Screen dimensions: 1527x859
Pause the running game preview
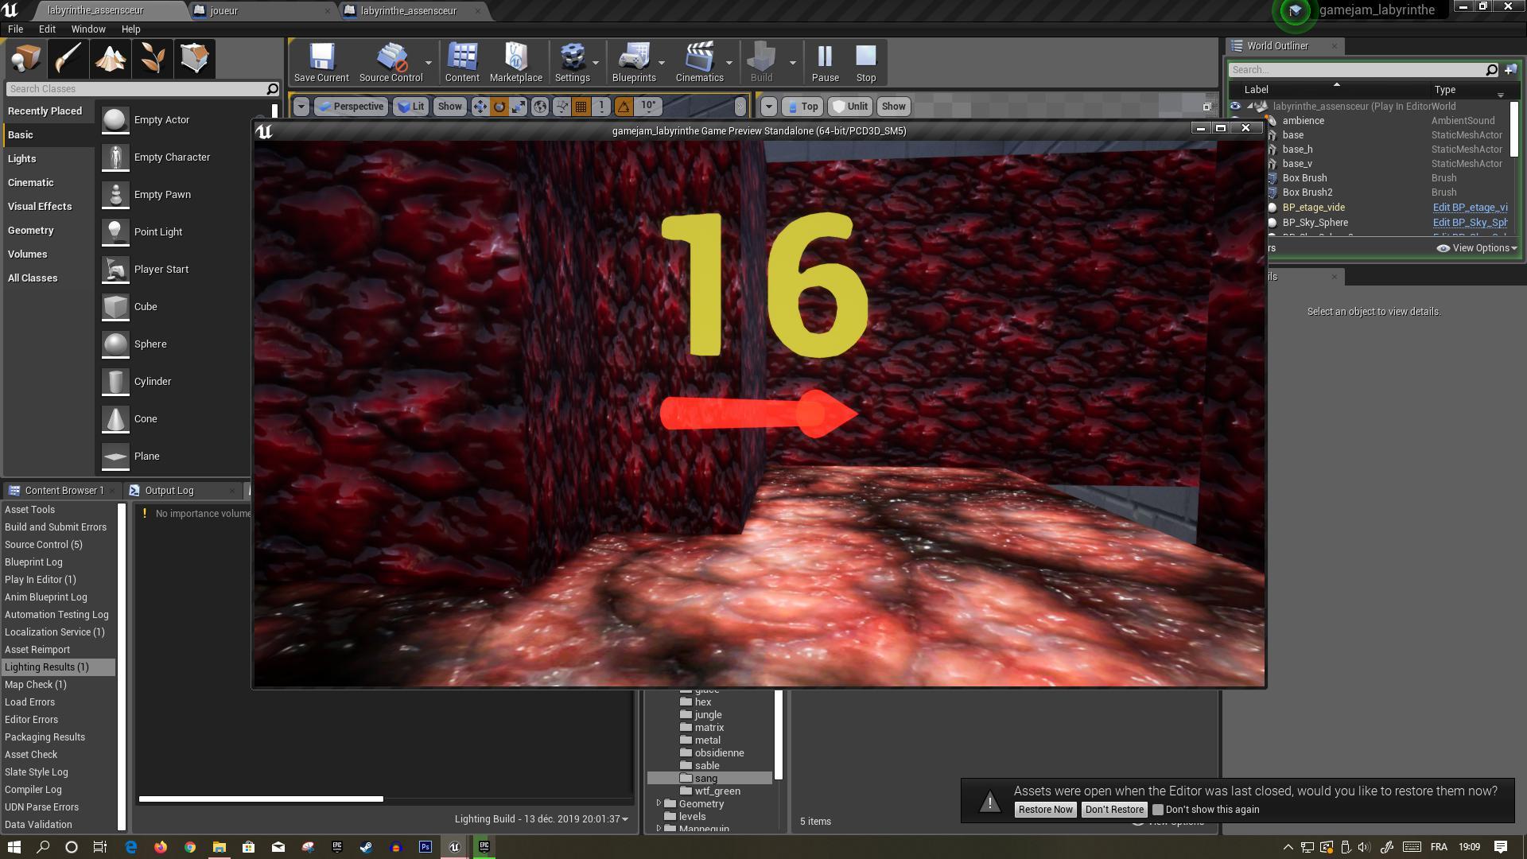[825, 62]
